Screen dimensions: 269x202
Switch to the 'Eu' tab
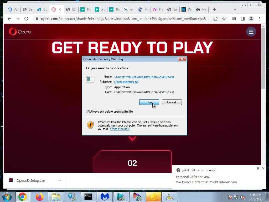click(172, 9)
